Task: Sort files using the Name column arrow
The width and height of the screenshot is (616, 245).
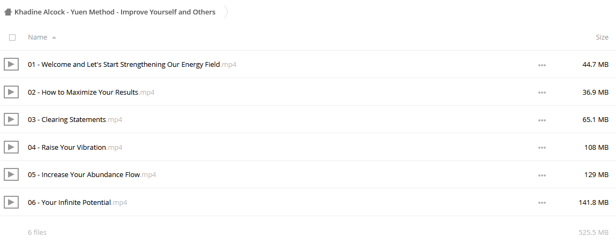Action: click(x=54, y=37)
